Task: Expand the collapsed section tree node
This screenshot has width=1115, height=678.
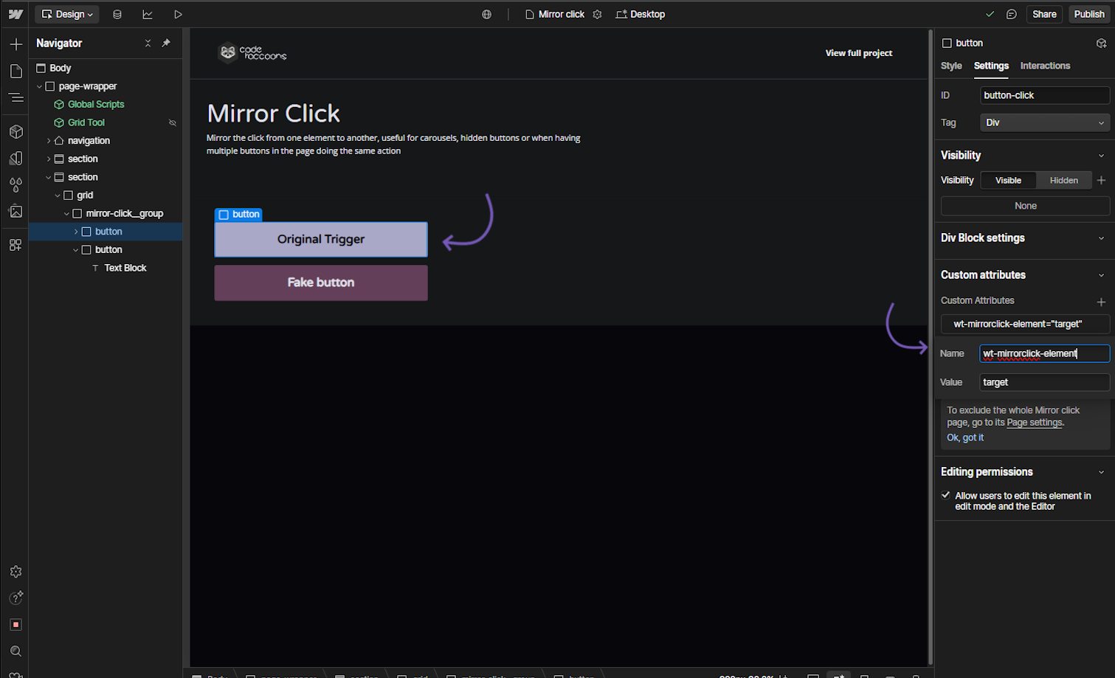Action: [49, 159]
